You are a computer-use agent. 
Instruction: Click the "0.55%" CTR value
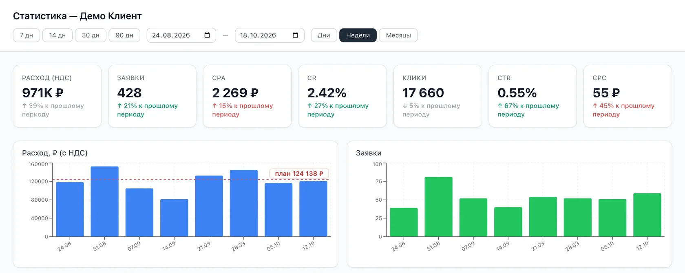click(517, 93)
